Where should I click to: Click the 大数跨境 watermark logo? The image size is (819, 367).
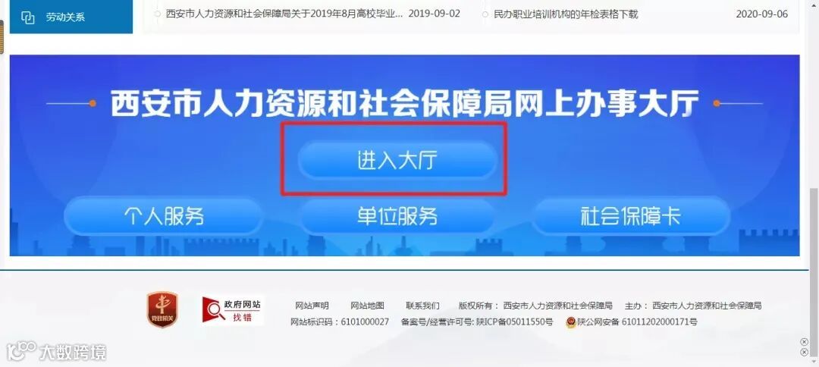(56, 352)
